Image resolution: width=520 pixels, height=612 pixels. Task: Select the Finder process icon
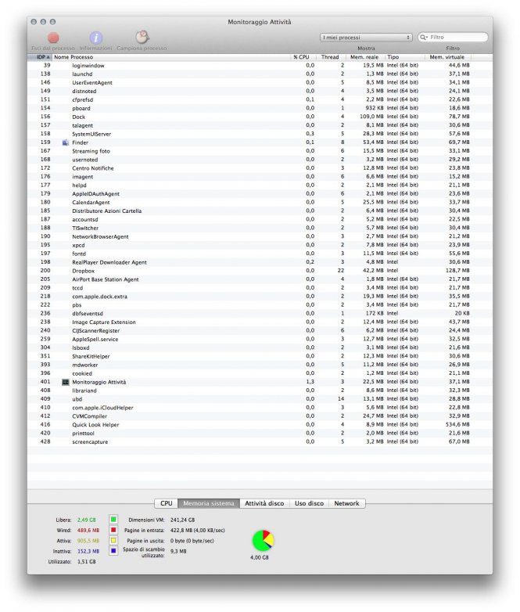tap(66, 143)
